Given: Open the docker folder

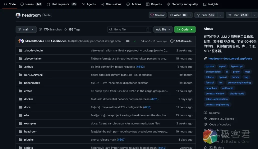Looking at the screenshot, I should [28, 99].
